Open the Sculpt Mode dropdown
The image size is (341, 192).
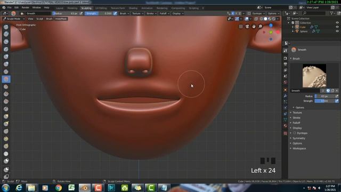(x=14, y=19)
